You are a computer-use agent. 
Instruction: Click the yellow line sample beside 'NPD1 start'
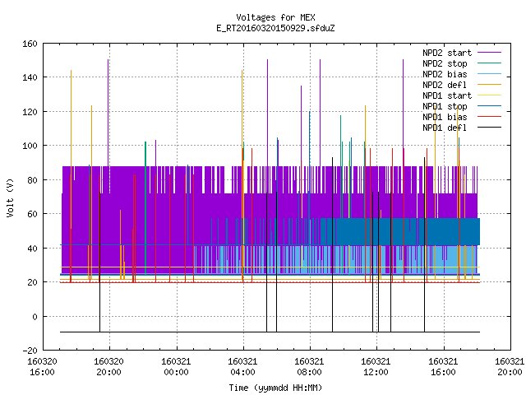click(x=489, y=95)
